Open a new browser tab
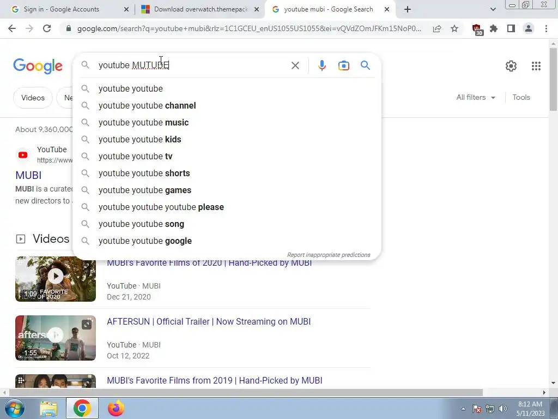The image size is (558, 419). (408, 9)
